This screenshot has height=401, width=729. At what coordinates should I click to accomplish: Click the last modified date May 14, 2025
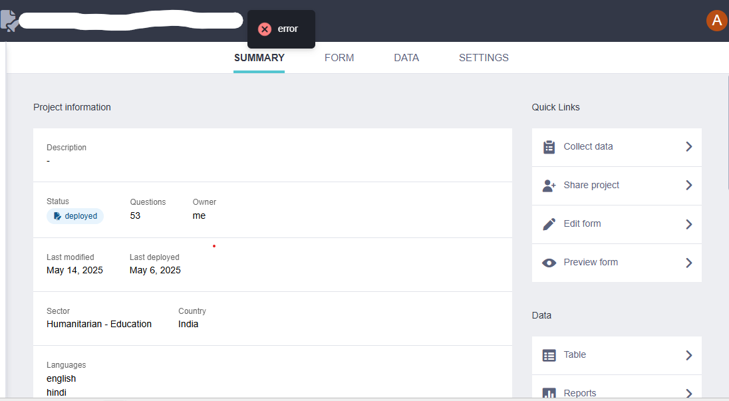(74, 271)
